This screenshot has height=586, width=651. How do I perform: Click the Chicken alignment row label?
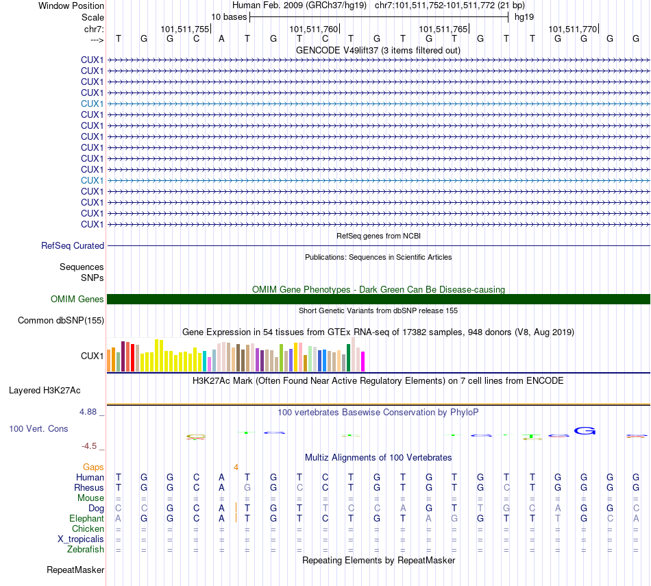tap(88, 528)
